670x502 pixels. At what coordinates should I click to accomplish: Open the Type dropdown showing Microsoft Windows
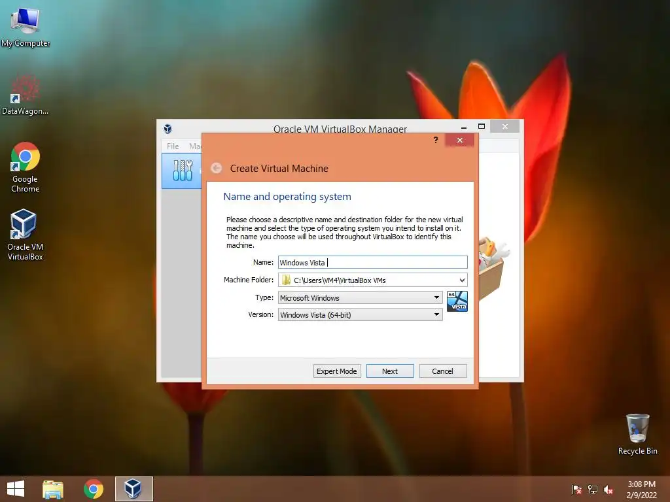click(361, 297)
